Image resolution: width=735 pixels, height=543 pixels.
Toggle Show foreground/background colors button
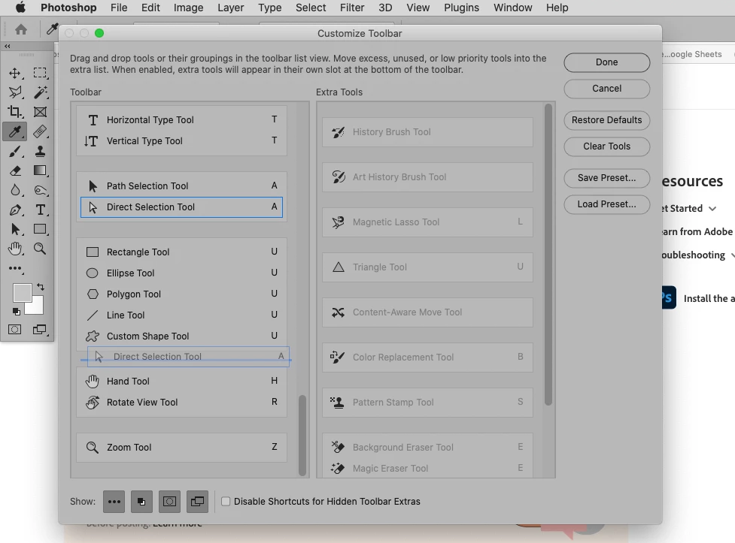click(x=141, y=502)
